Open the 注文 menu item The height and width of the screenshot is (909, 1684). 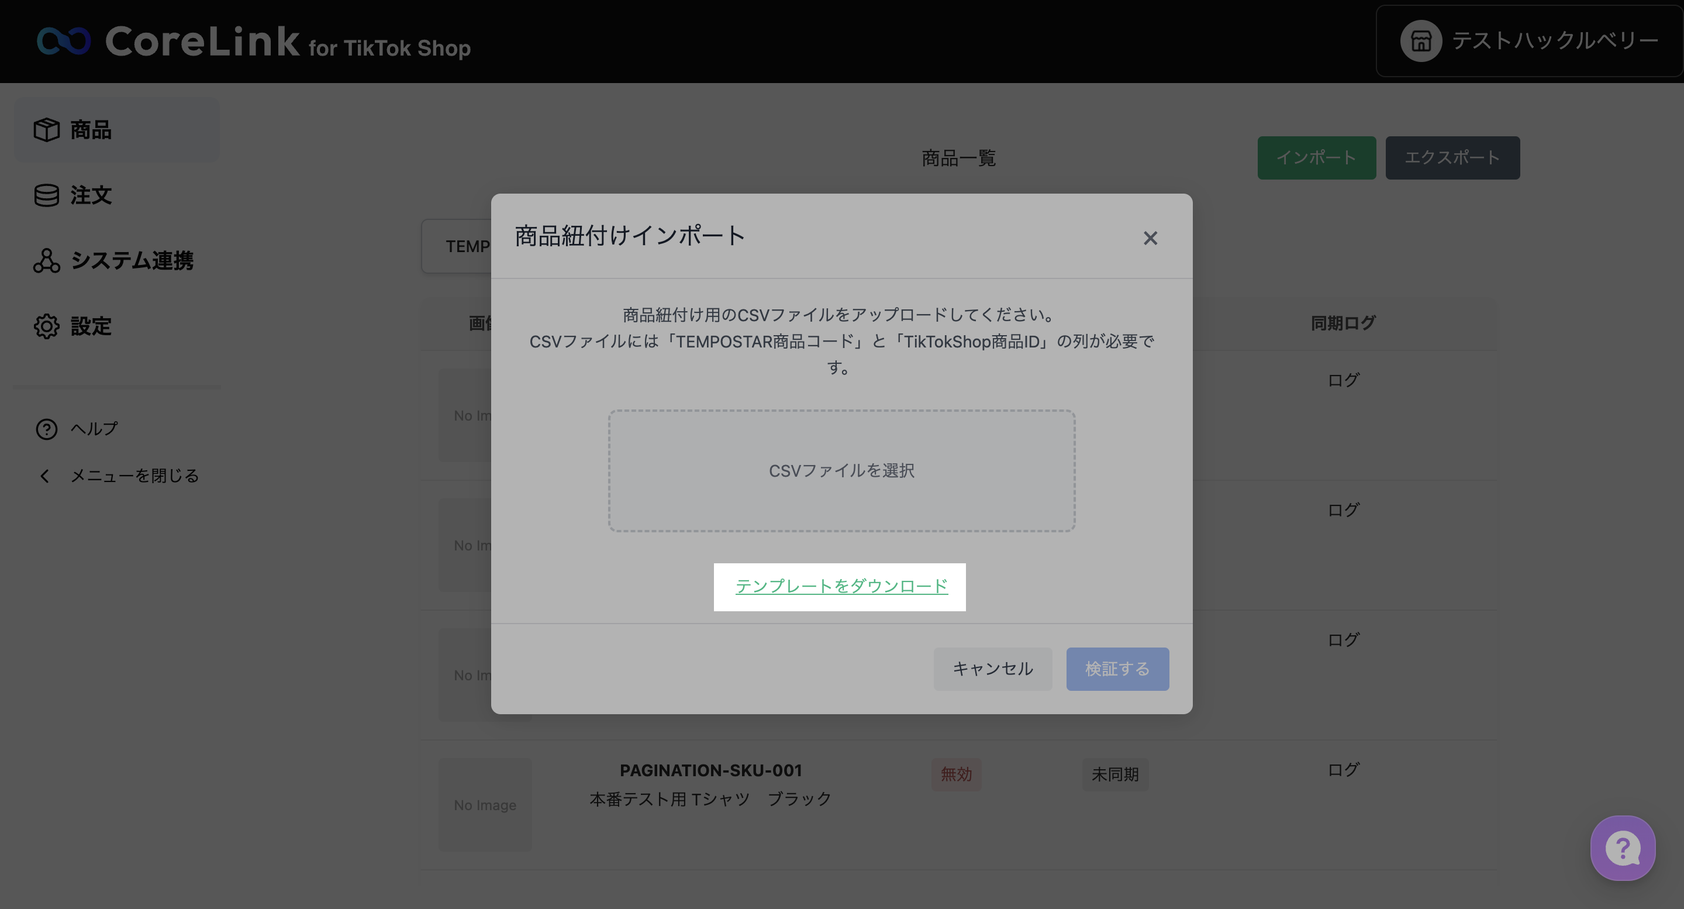tap(91, 195)
